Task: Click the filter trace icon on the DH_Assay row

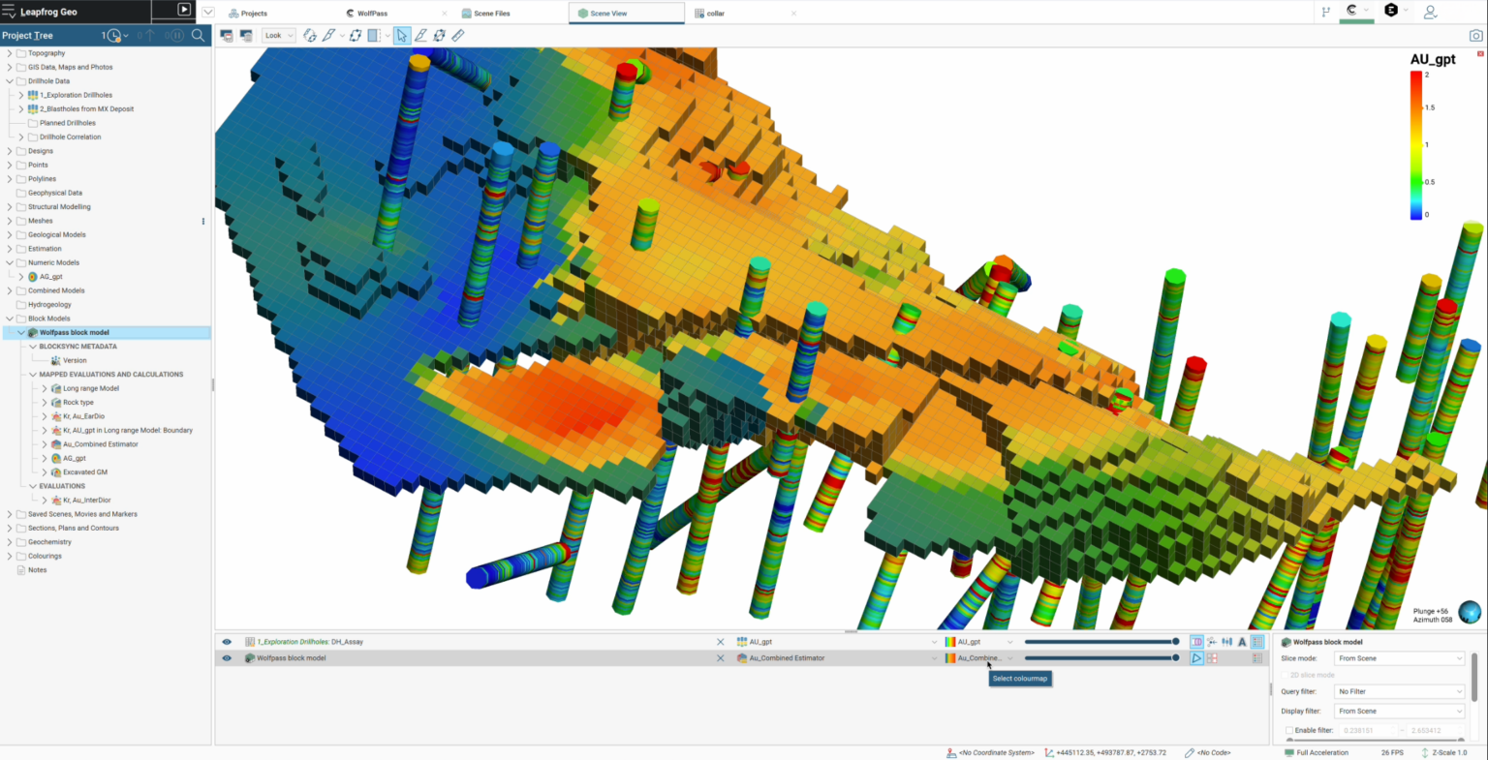Action: tap(1212, 642)
